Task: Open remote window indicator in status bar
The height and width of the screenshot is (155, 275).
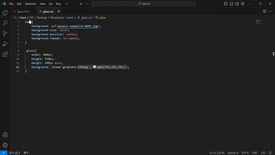Action: tap(3, 153)
